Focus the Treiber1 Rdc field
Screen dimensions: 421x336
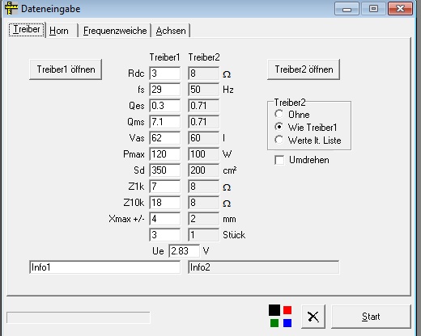(164, 73)
